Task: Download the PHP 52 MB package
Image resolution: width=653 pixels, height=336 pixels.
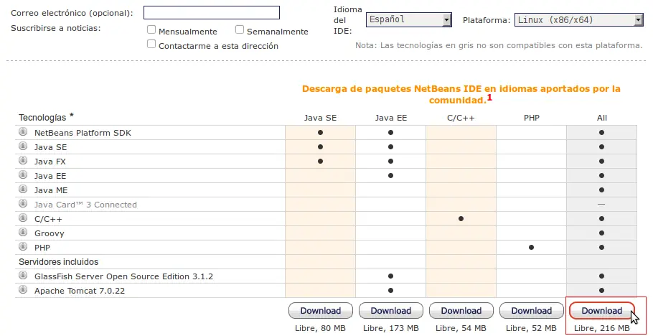Action: point(532,311)
